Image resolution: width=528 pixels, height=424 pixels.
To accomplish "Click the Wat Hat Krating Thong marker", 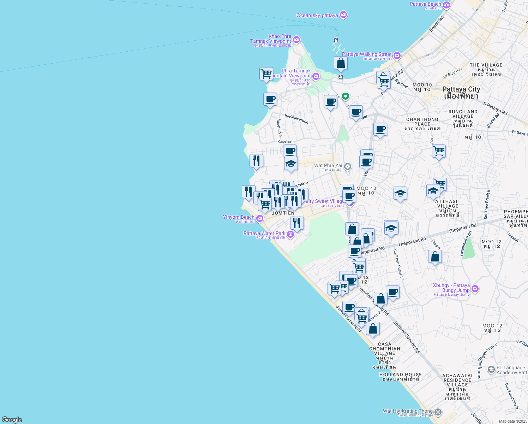I will click(x=438, y=412).
